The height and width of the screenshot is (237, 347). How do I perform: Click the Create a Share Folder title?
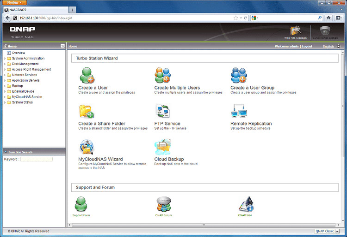point(102,124)
